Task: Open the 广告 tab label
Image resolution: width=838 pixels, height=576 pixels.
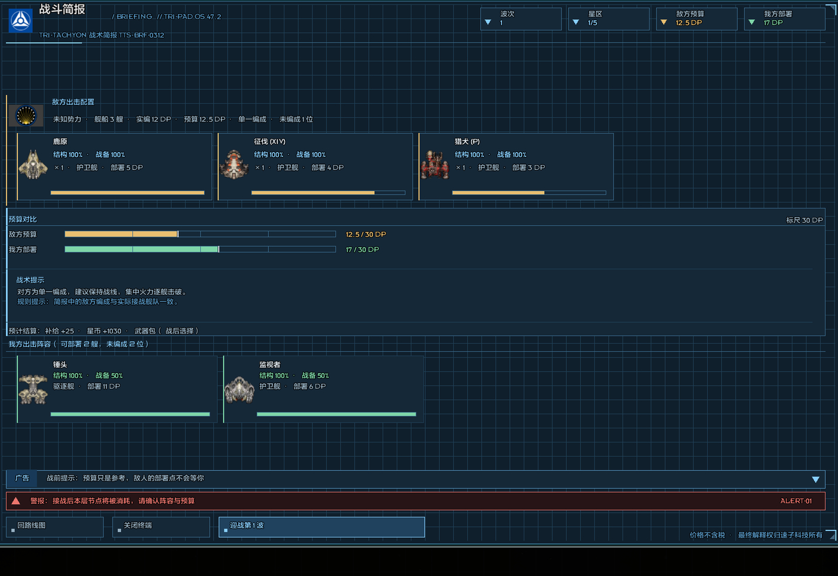Action: click(22, 478)
